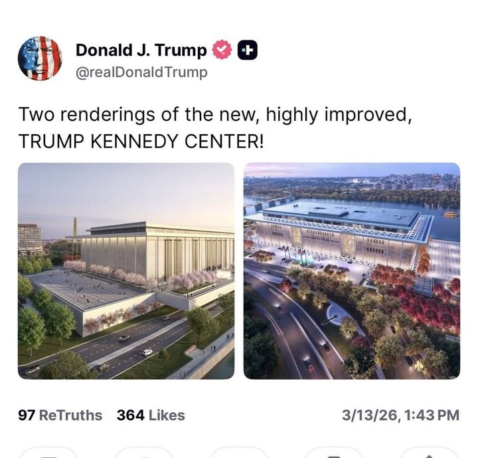
Task: Tap the middle action button in bottom row
Action: 239,453
